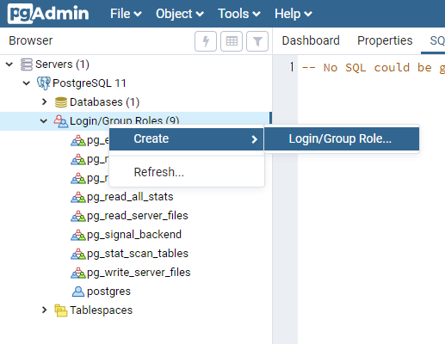Choose Refresh... in the context menu
This screenshot has width=445, height=344.
[186, 172]
